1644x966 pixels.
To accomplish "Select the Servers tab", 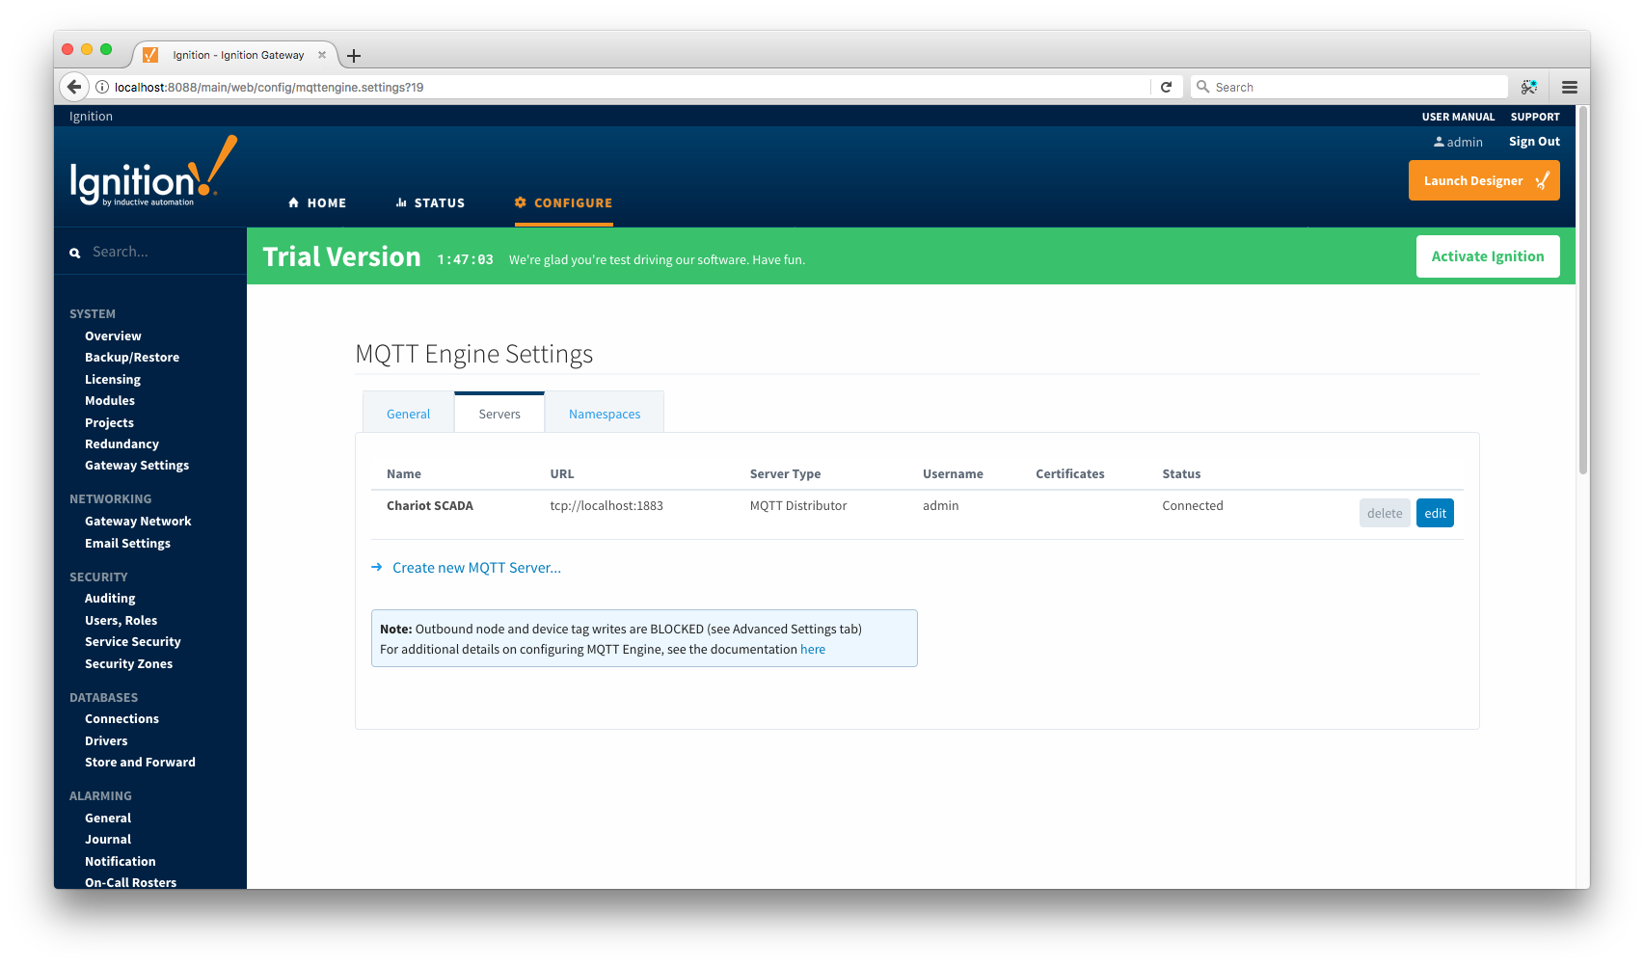I will 499,414.
